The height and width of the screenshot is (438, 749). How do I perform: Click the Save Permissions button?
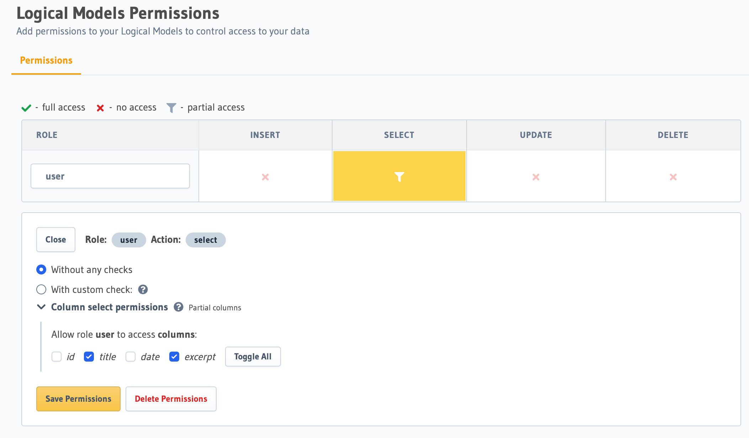(78, 399)
